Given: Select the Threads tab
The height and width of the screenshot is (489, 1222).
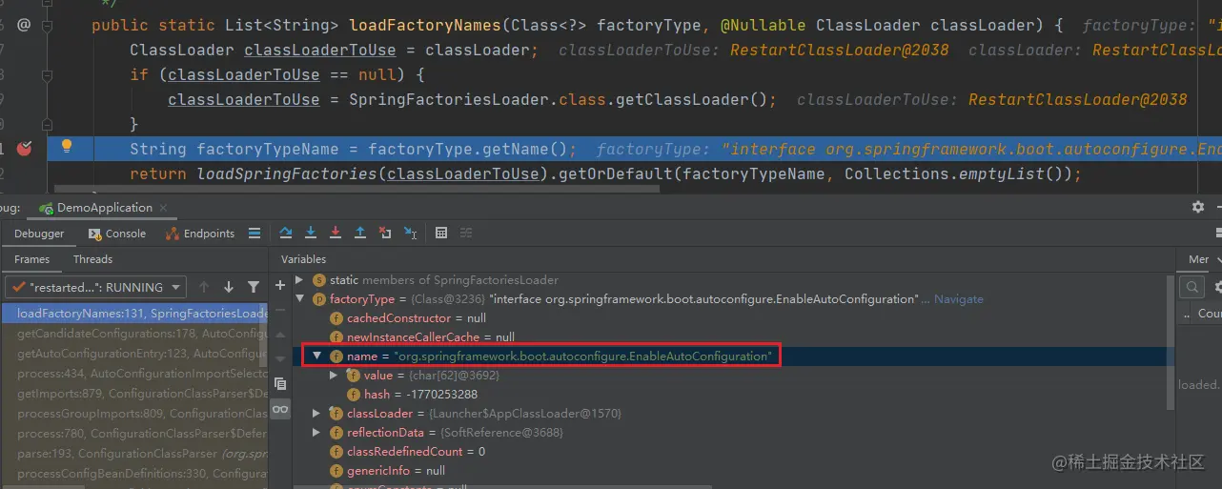Looking at the screenshot, I should coord(92,259).
